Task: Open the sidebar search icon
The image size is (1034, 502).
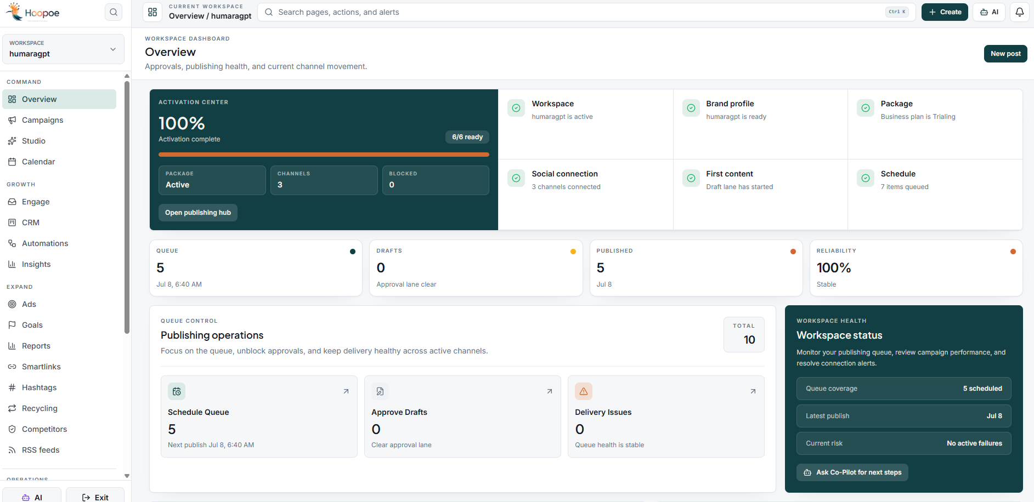Action: tap(114, 12)
